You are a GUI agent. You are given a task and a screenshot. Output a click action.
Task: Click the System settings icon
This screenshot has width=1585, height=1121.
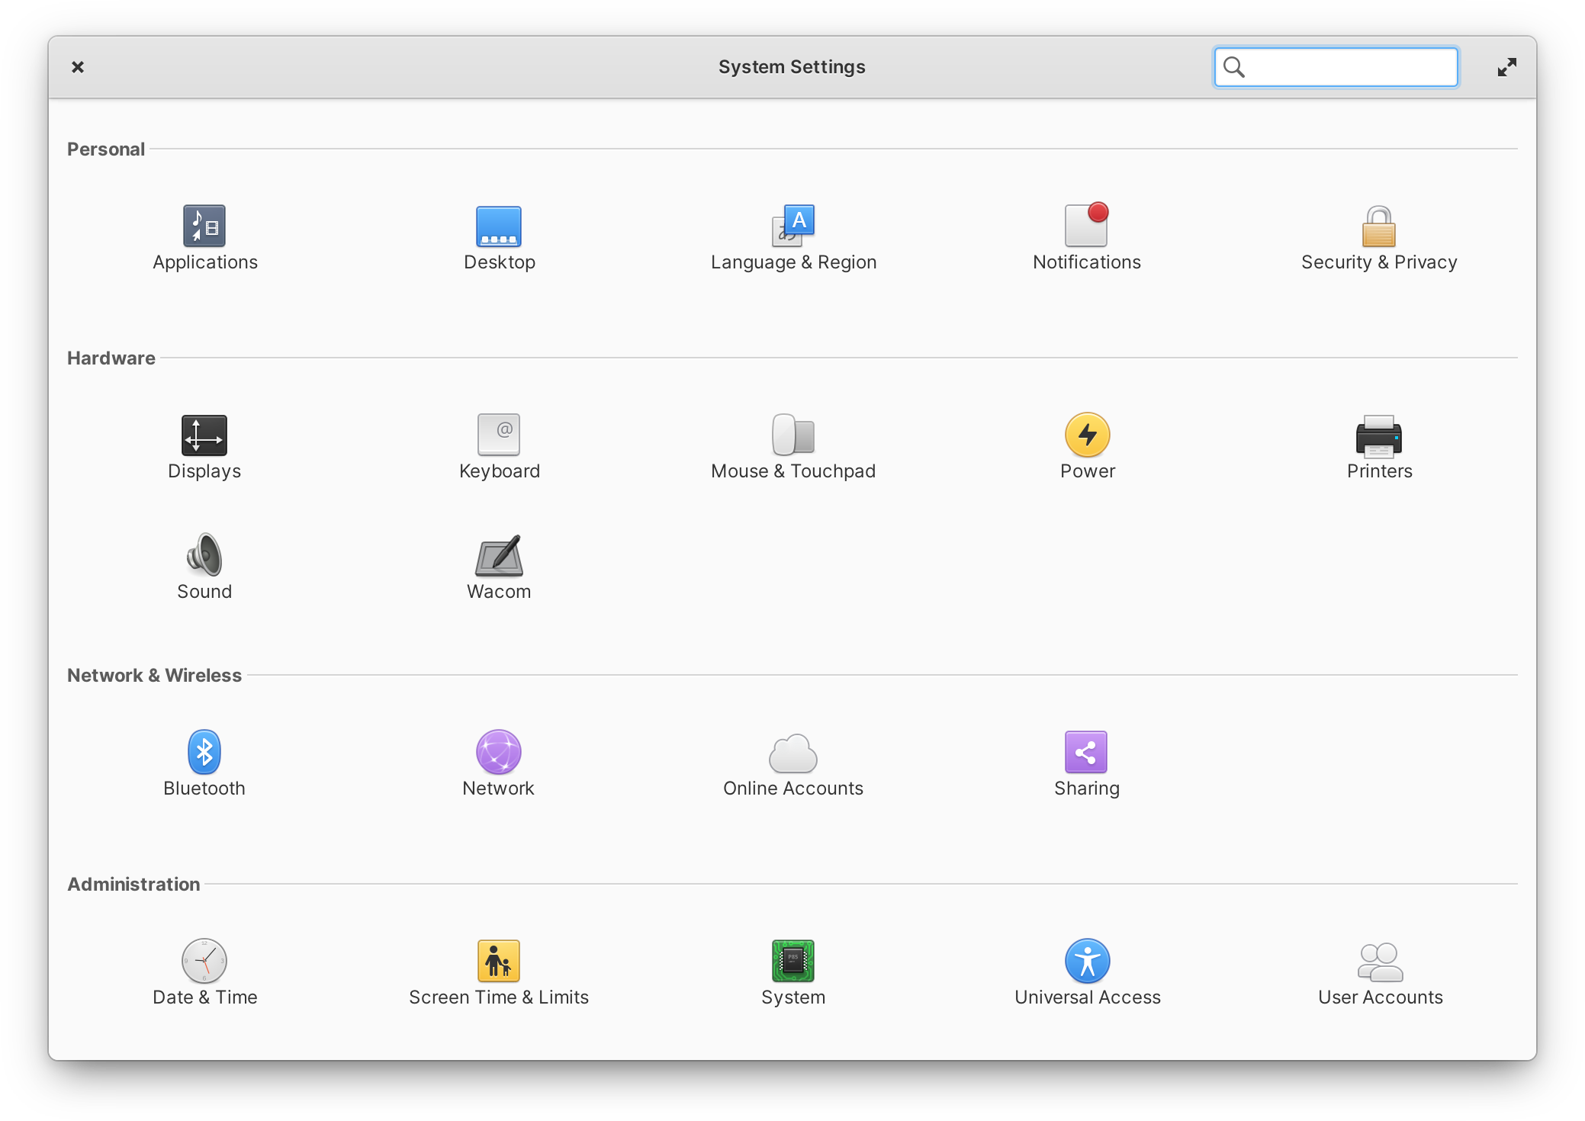coord(791,961)
